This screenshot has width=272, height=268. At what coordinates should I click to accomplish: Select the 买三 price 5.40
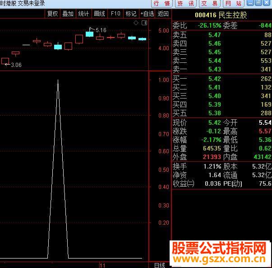click(x=215, y=96)
